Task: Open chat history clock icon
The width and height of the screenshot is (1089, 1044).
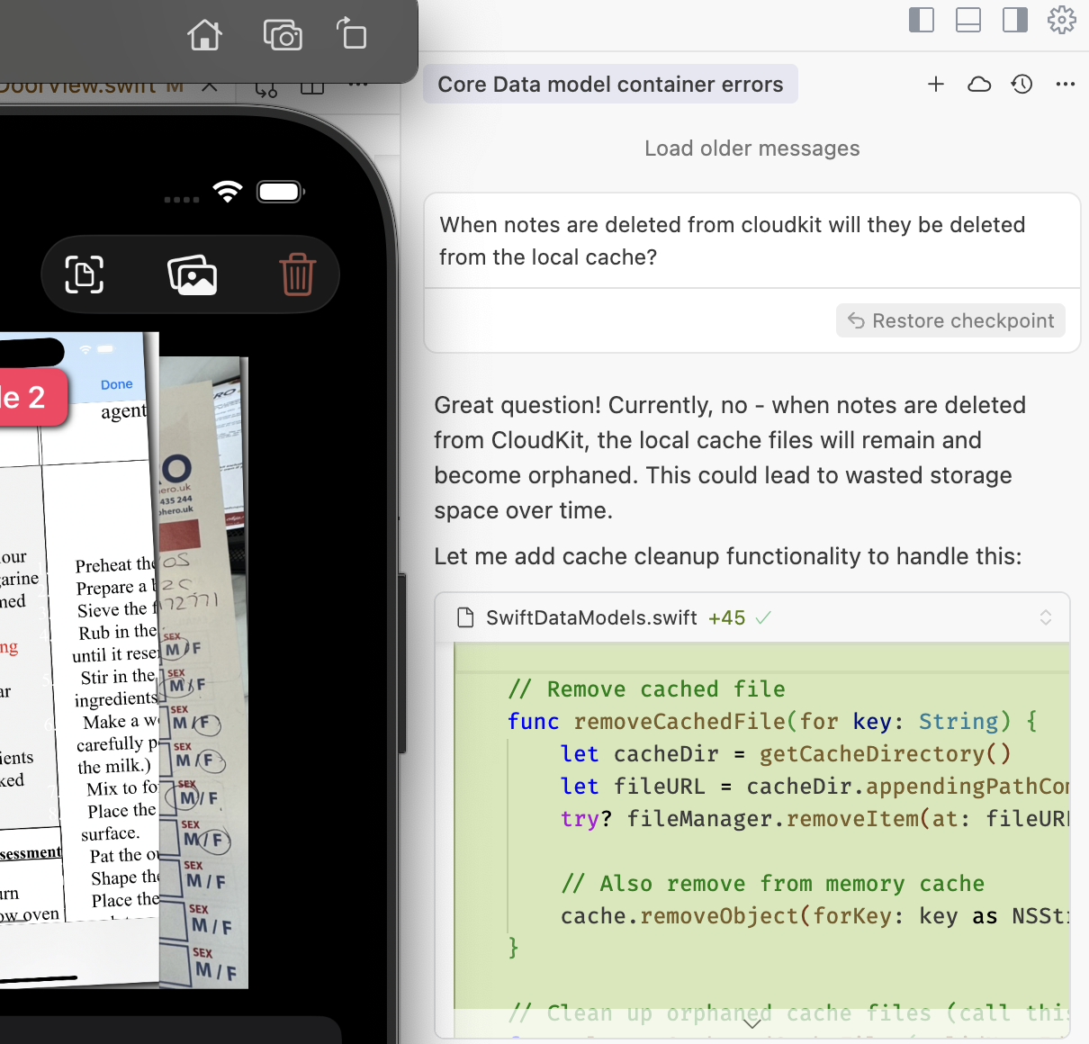Action: point(1021,84)
